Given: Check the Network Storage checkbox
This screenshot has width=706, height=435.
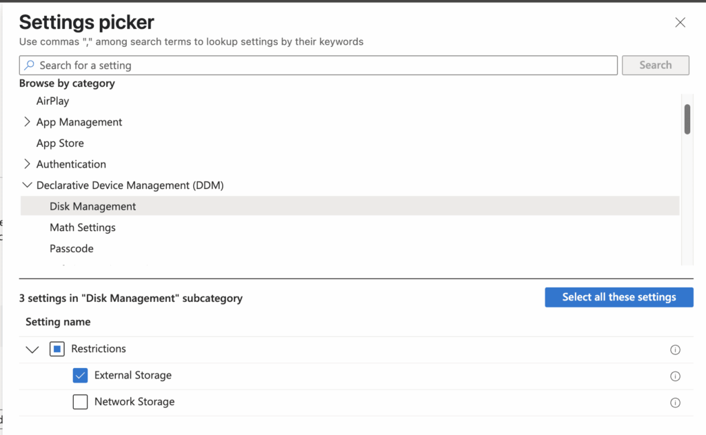Looking at the screenshot, I should click(80, 402).
